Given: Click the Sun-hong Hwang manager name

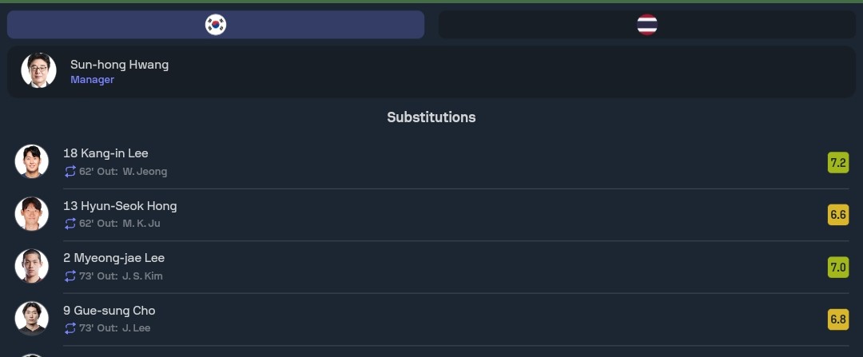Looking at the screenshot, I should (x=119, y=65).
